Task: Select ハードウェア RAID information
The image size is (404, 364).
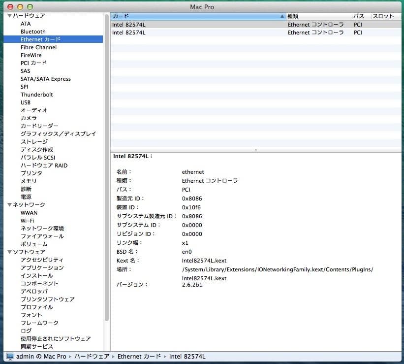Action: tap(44, 165)
